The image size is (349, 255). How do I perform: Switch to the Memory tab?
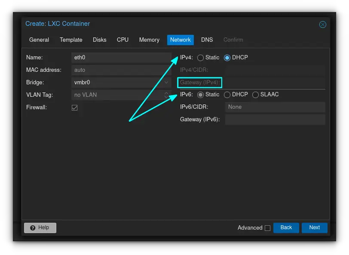coord(149,40)
